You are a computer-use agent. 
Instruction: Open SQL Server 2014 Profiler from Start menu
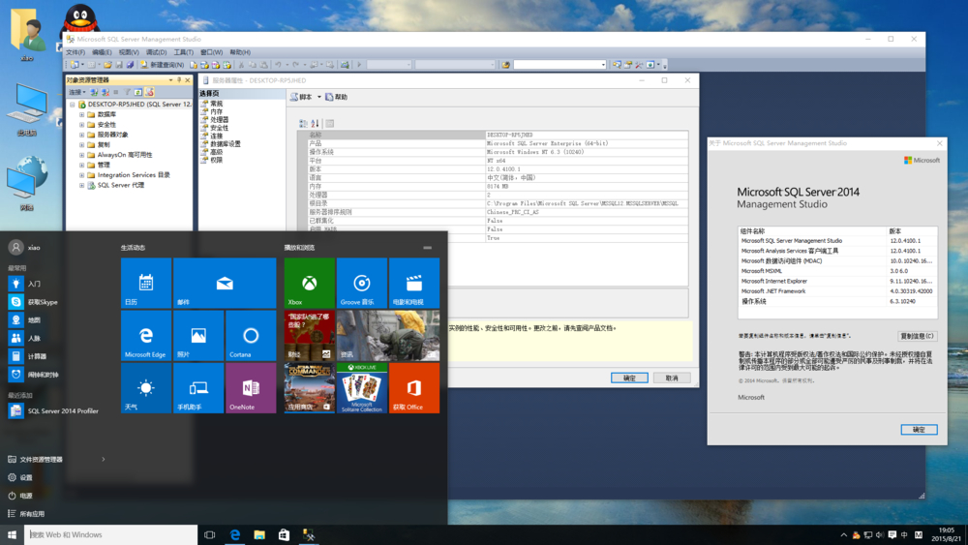tap(53, 410)
